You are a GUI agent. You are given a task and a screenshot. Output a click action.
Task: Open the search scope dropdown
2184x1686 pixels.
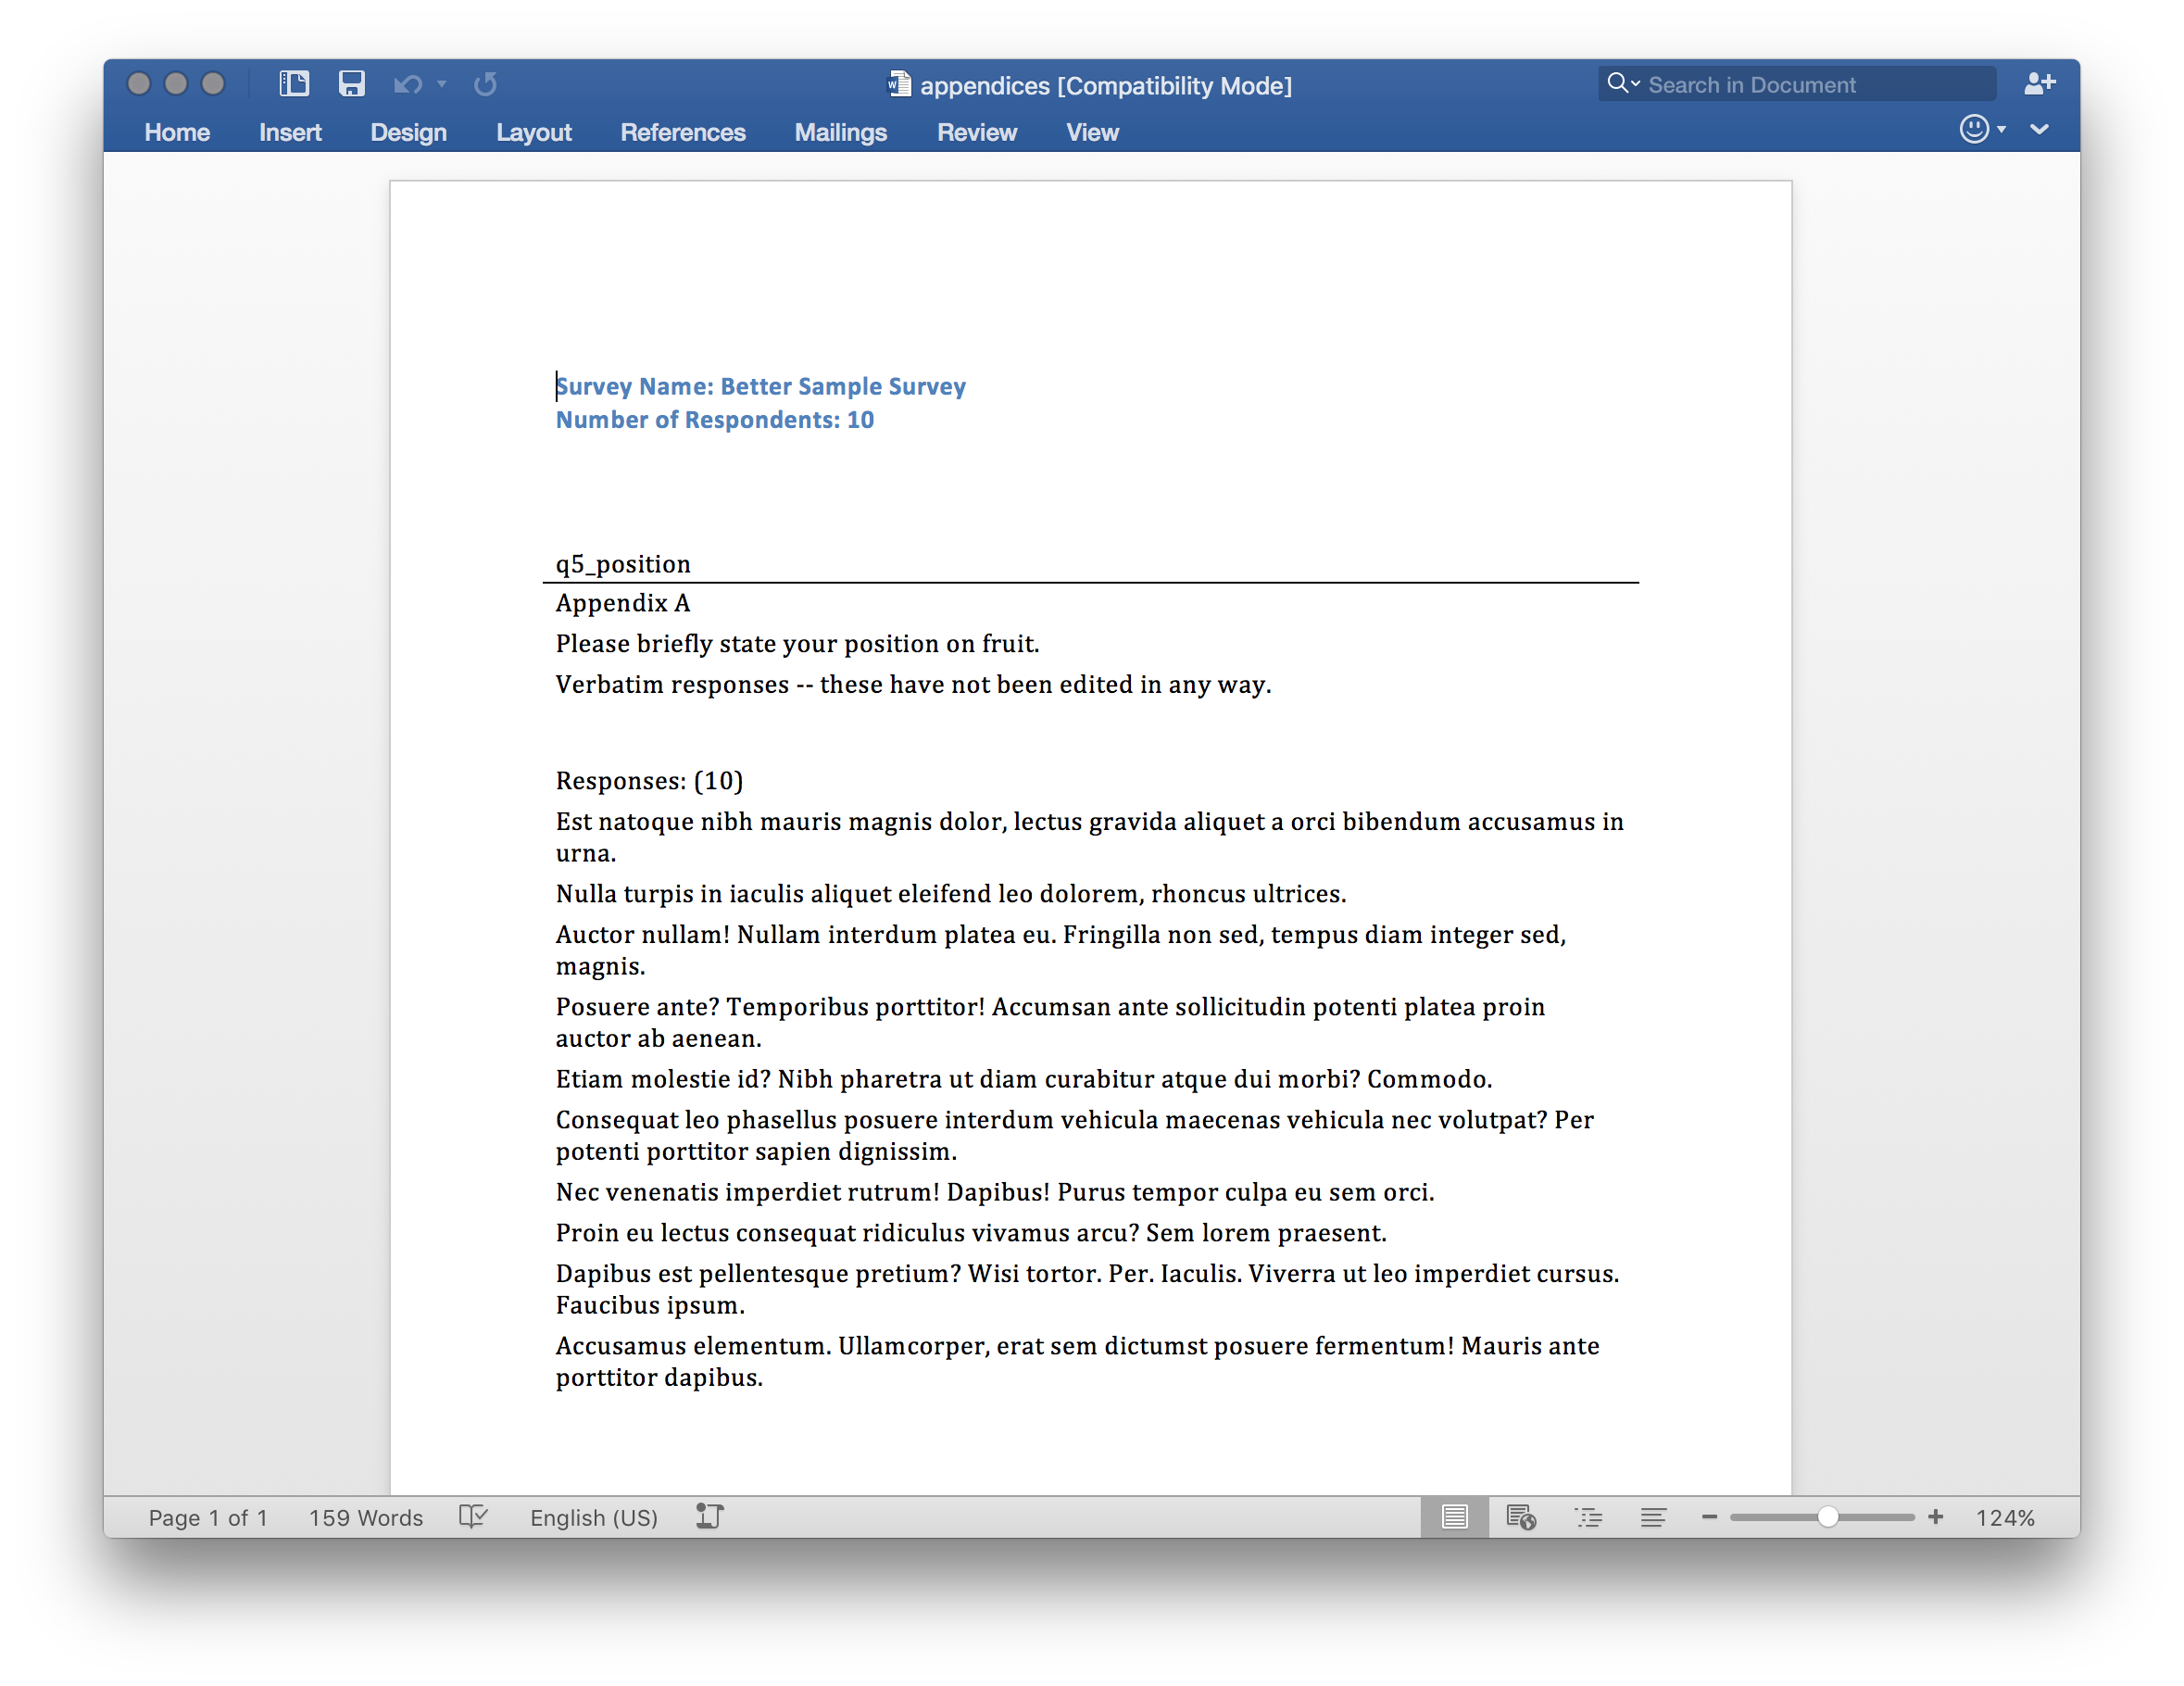pyautogui.click(x=1633, y=84)
